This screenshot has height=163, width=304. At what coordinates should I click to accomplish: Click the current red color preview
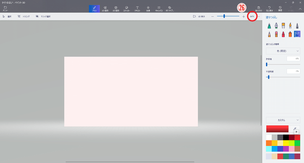pos(277,129)
